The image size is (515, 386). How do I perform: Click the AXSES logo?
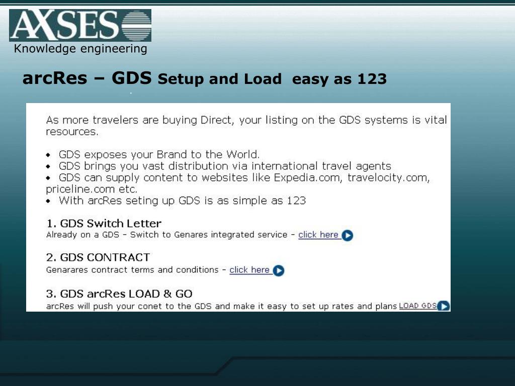click(x=80, y=25)
